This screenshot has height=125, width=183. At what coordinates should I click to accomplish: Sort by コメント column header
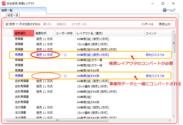pos(158,33)
